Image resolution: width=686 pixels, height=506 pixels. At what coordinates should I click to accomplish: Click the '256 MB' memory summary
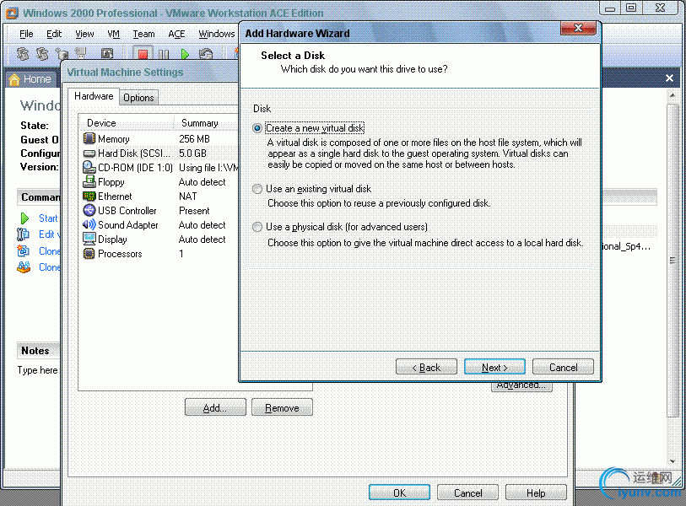point(194,139)
